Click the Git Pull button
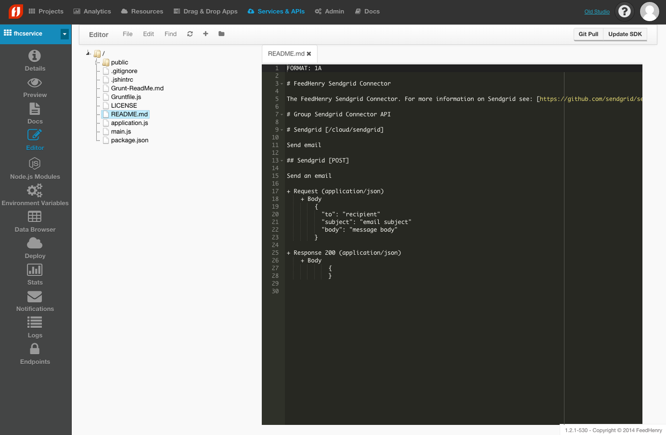666x435 pixels. 589,34
